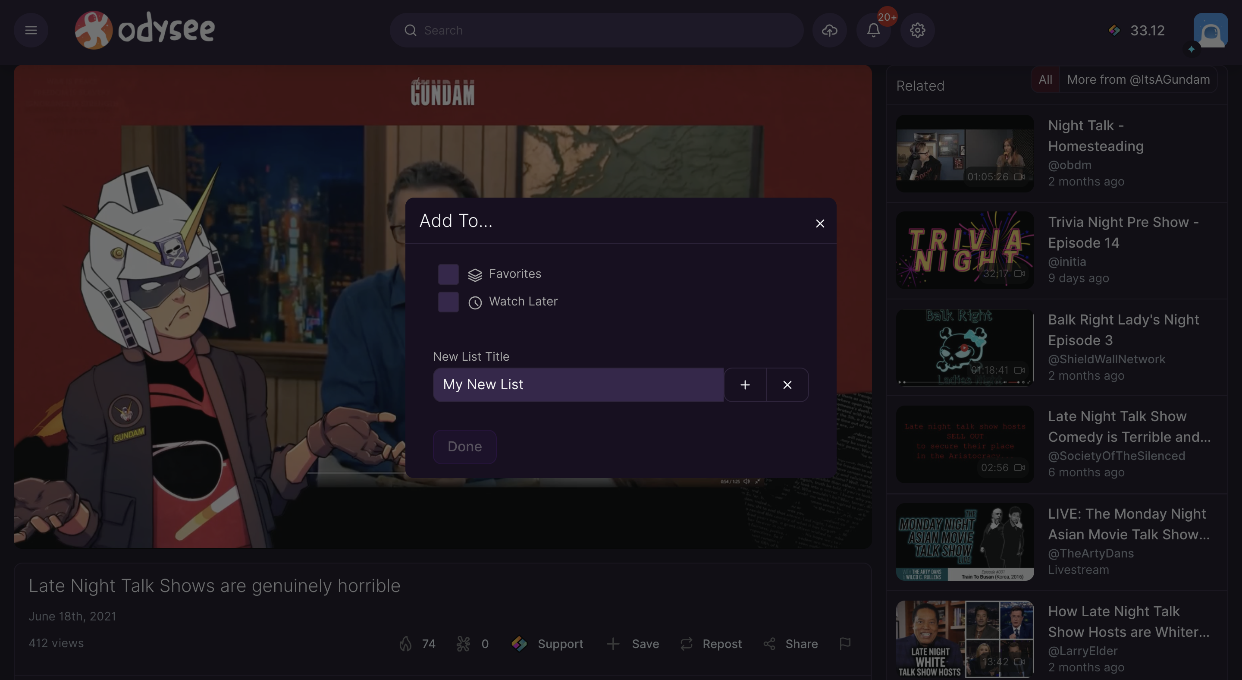The image size is (1242, 680).
Task: Click the fire like reaction icon
Action: coord(405,644)
